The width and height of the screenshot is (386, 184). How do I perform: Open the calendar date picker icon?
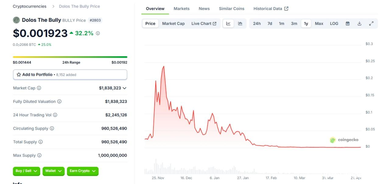pyautogui.click(x=348, y=24)
